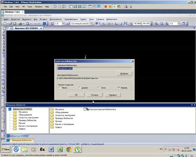Click the Local coordinate system icon
Image resolution: width=196 pixels, height=157 pixels.
117,24
